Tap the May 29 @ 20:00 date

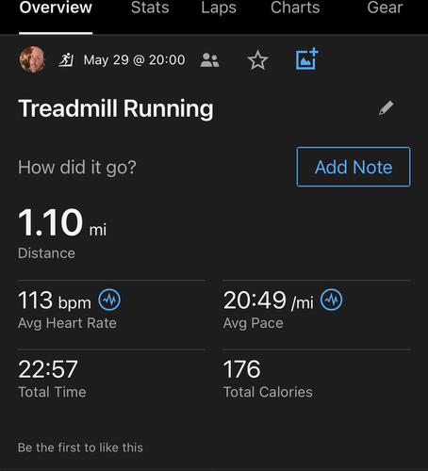coord(134,60)
